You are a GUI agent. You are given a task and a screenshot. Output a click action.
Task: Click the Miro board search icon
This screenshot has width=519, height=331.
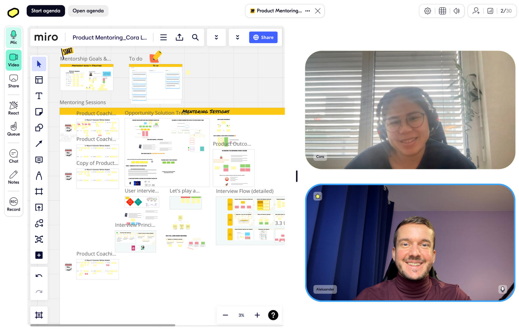(x=195, y=37)
